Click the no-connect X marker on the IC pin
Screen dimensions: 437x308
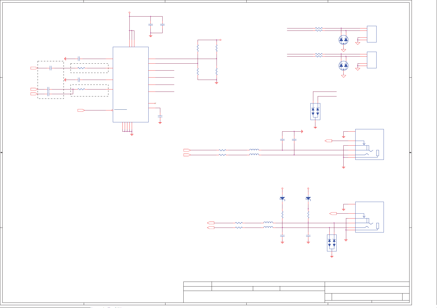pyautogui.click(x=155, y=103)
